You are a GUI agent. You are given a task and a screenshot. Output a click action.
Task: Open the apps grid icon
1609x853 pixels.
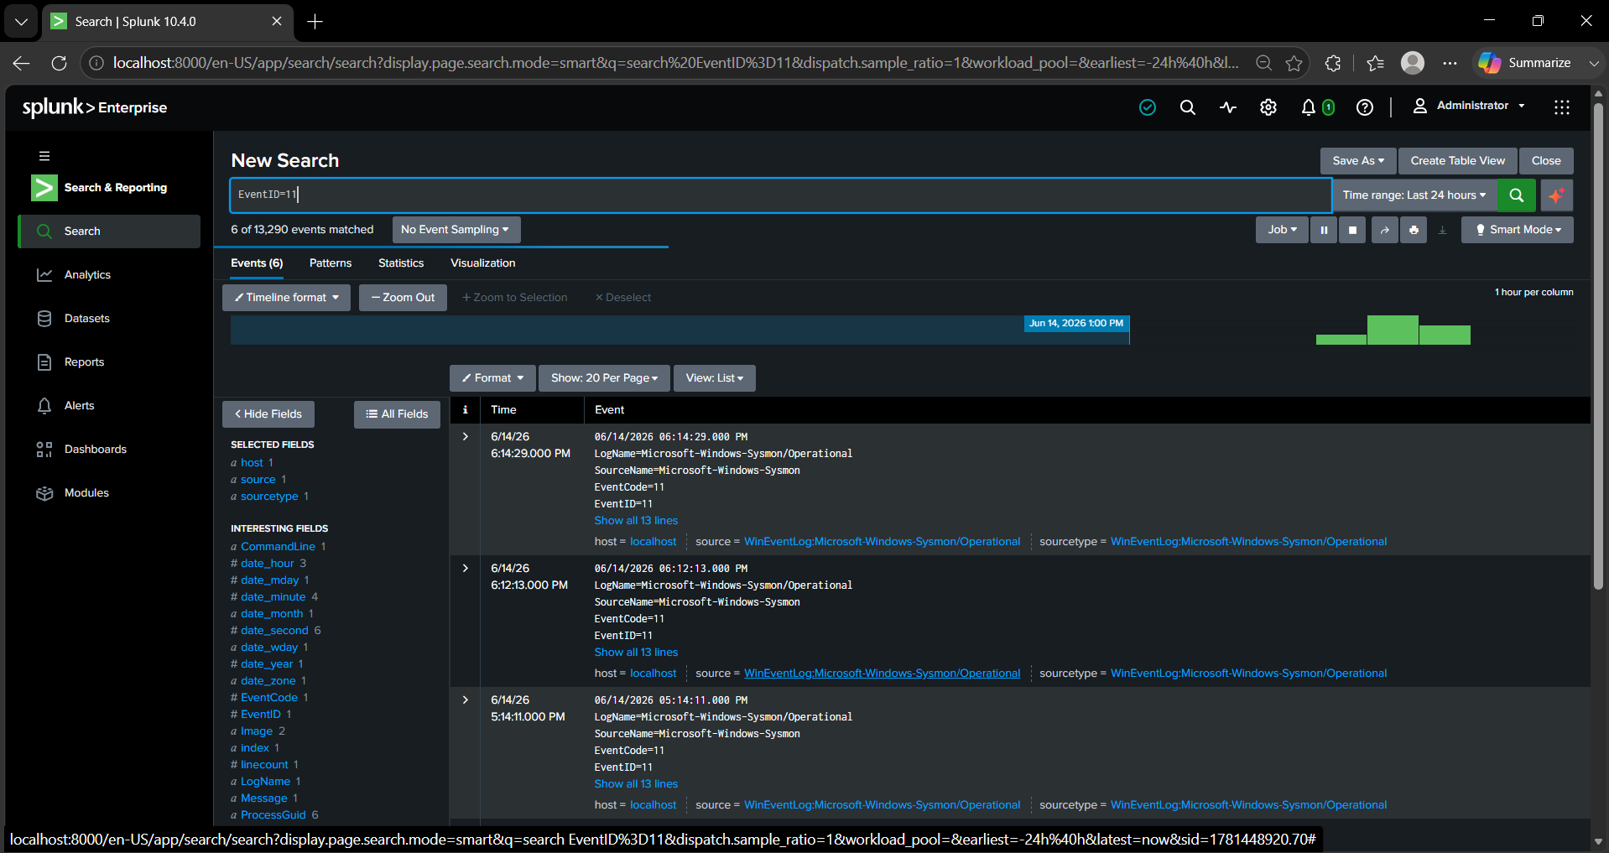(1561, 107)
